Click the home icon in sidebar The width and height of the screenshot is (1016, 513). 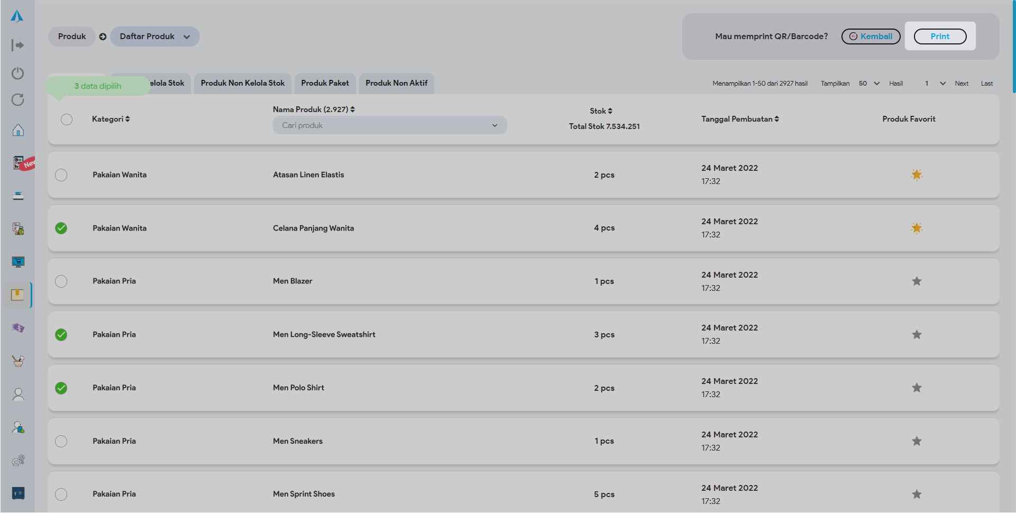[x=18, y=130]
